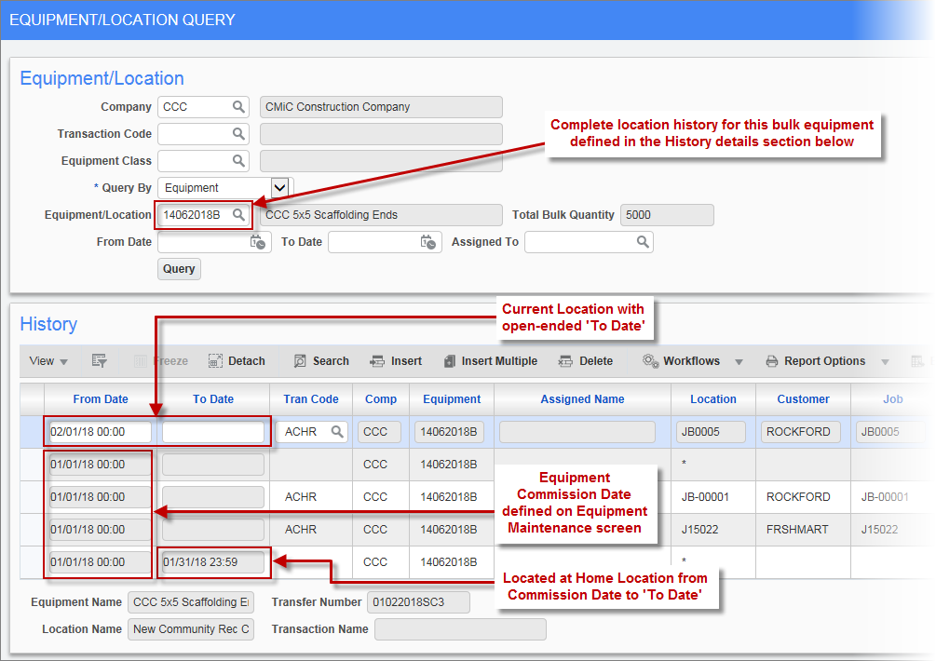Click the Insert Multiple icon

(491, 361)
